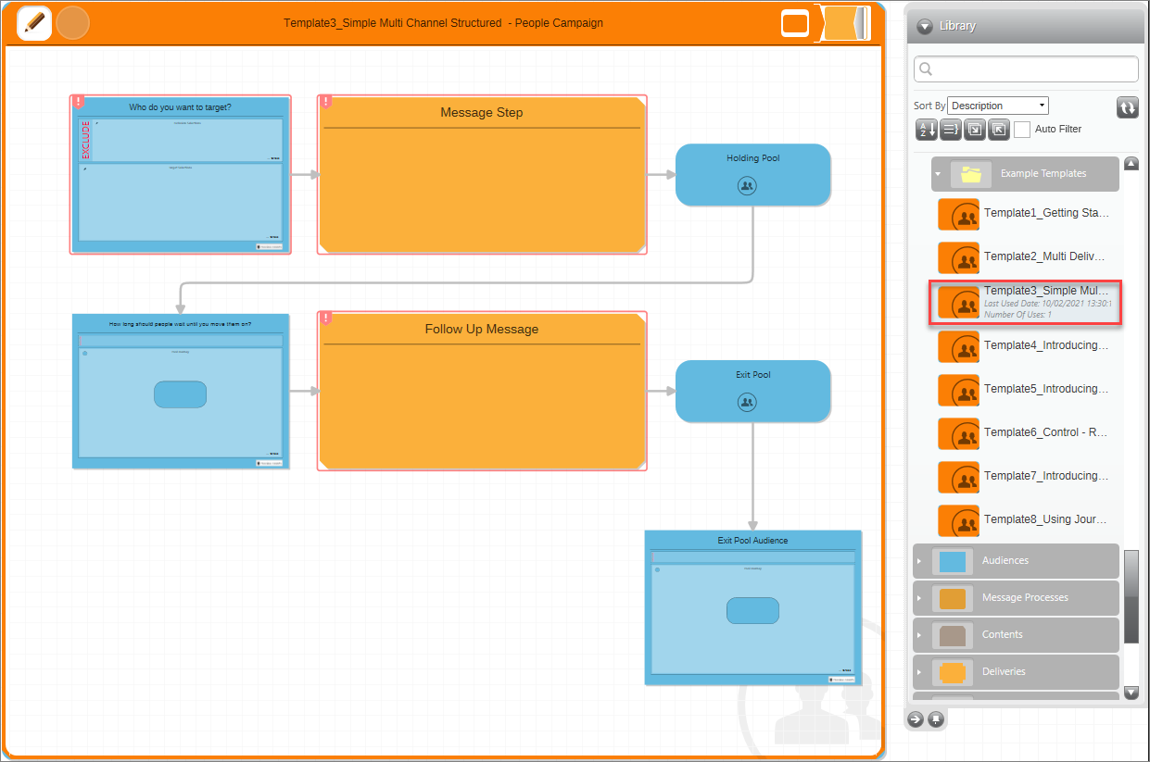Image resolution: width=1150 pixels, height=762 pixels.
Task: Click the Message Step node
Action: (x=482, y=174)
